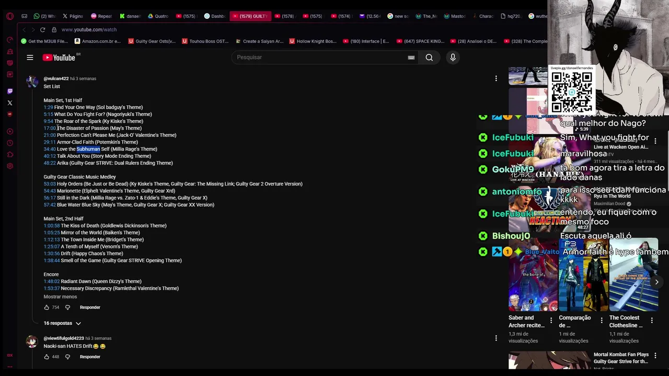669x376 pixels.
Task: Dislike the @vulcan422 comment
Action: point(67,307)
